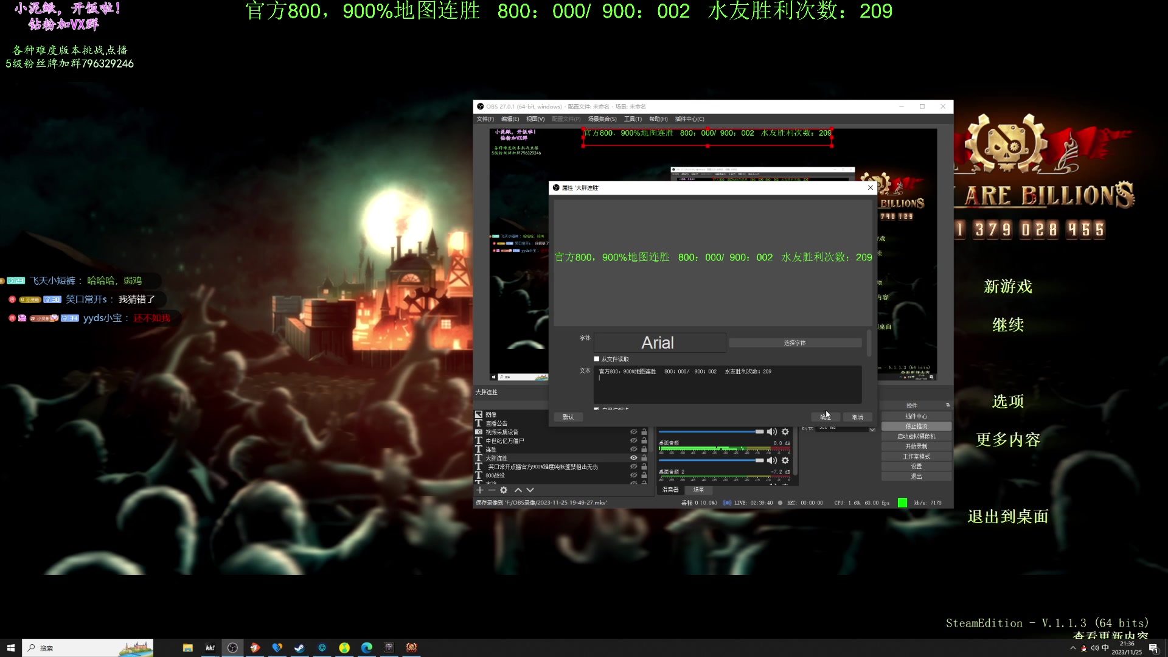The image size is (1168, 657).
Task: Toggle lock on 连胜 source
Action: point(644,449)
